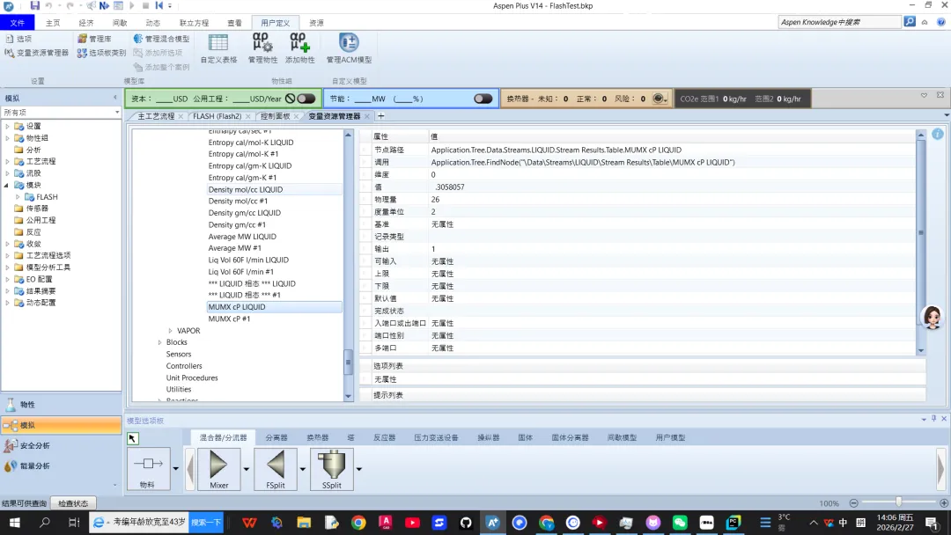951x535 pixels.
Task: Expand the VAPOR stream node
Action: 171,331
